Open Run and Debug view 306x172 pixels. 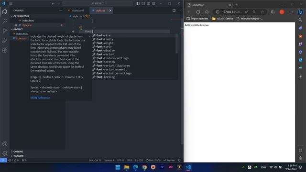click(5, 40)
